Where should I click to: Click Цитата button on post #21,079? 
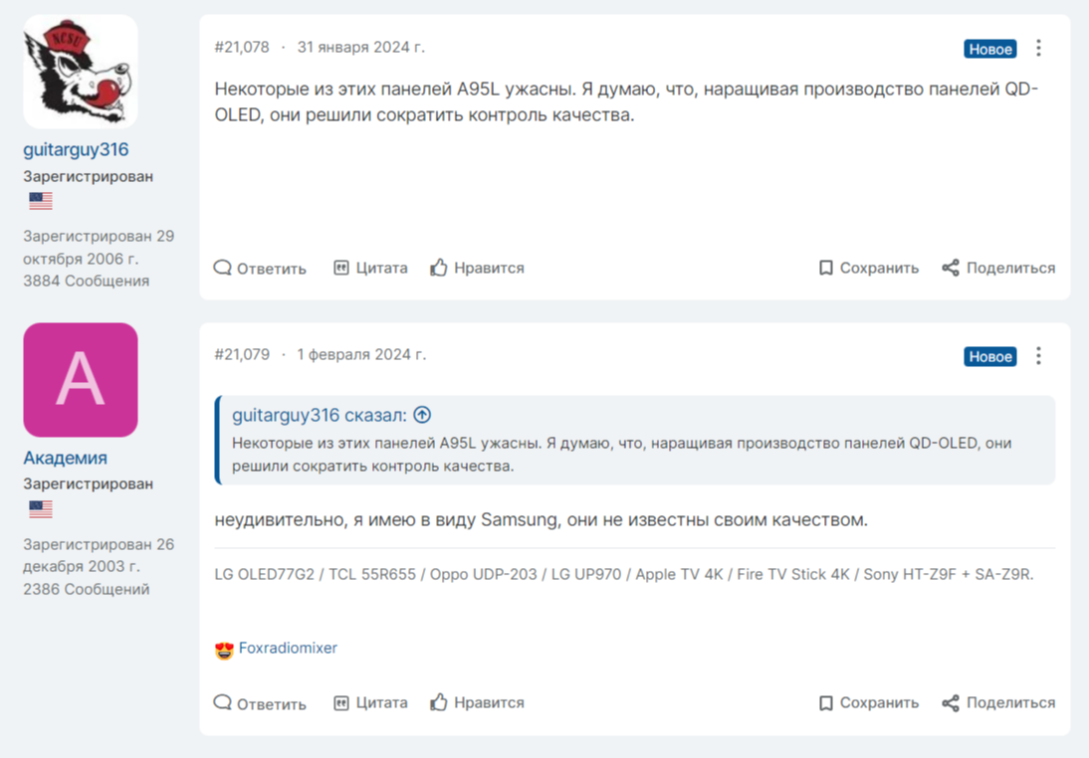point(370,702)
